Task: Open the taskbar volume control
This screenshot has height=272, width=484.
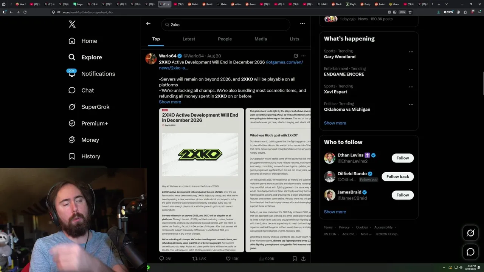Action: point(460,267)
